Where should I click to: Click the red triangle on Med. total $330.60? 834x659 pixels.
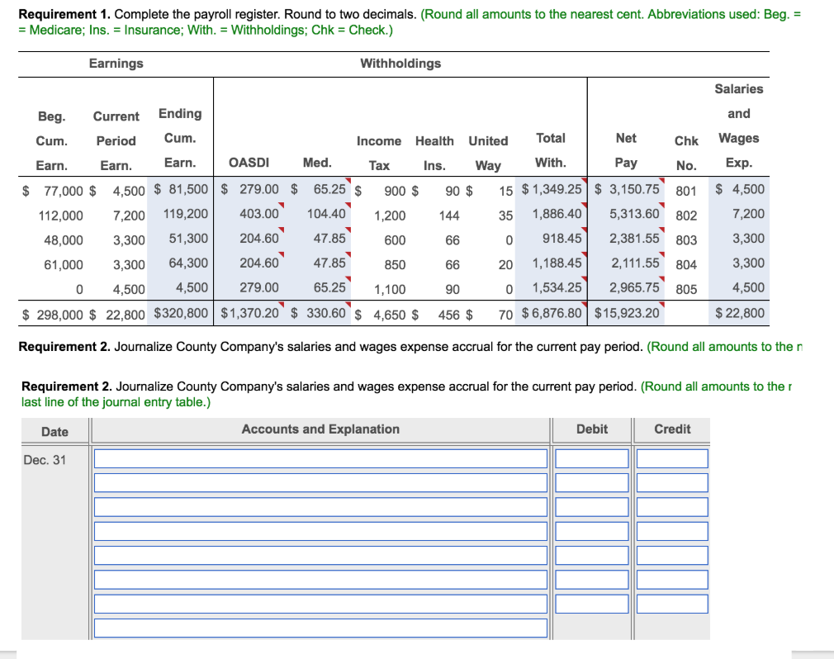click(x=348, y=304)
